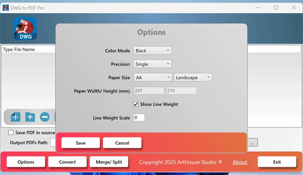Viewport: 303px width, 175px height.
Task: Click the Cancel button in Options
Action: click(x=122, y=143)
